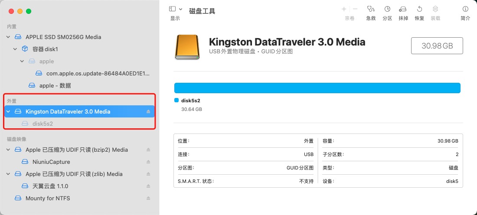Click the 设备 disk5 value
The height and width of the screenshot is (215, 477).
coord(452,181)
